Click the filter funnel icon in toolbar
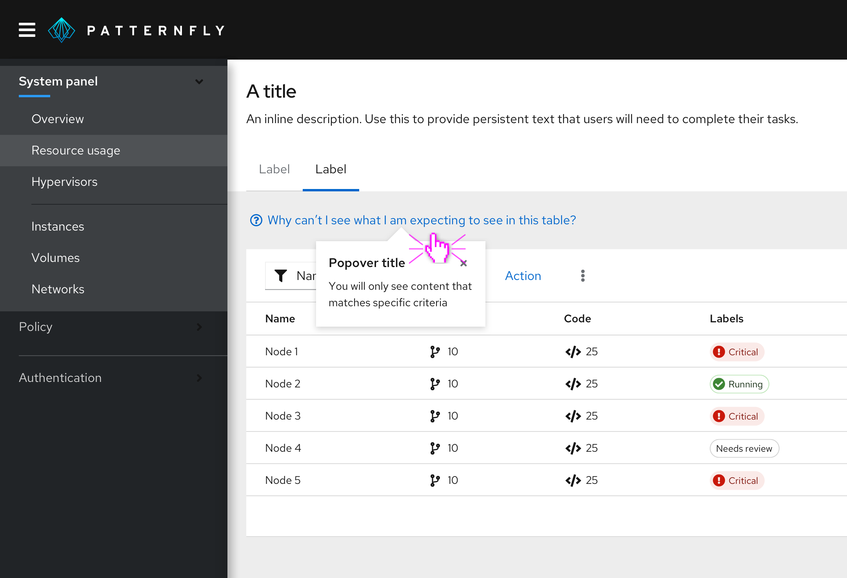Screen dimensions: 847x578 pyautogui.click(x=280, y=276)
